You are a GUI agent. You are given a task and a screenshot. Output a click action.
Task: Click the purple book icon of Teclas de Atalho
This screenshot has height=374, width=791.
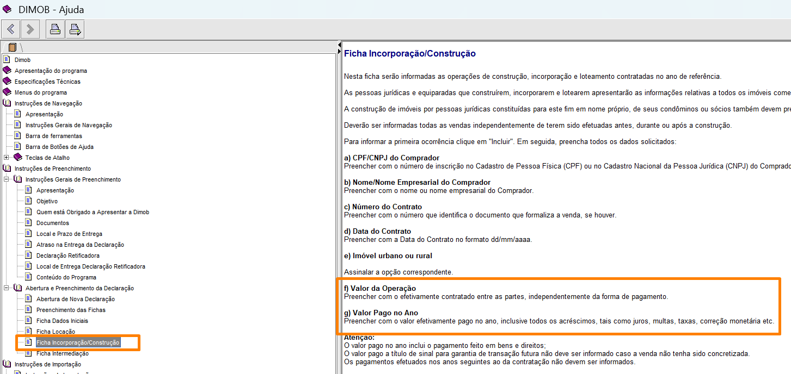(17, 158)
